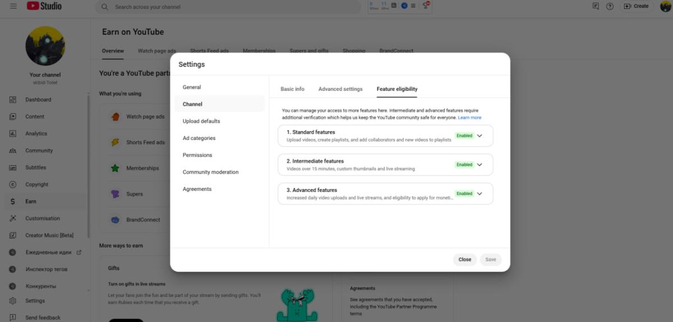Switch to the Advanced settings tab
The height and width of the screenshot is (322, 673).
[x=340, y=89]
